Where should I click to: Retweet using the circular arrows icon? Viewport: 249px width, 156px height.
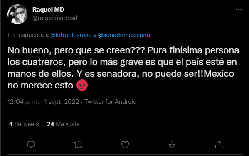click(78, 145)
